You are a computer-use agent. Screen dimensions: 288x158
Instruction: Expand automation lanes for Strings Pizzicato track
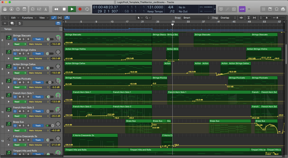pyautogui.click(x=9, y=87)
